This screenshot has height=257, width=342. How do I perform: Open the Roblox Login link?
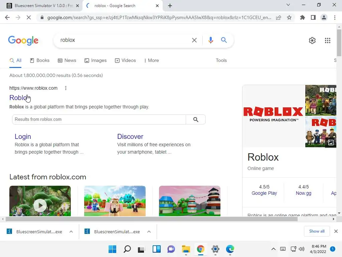pos(23,137)
